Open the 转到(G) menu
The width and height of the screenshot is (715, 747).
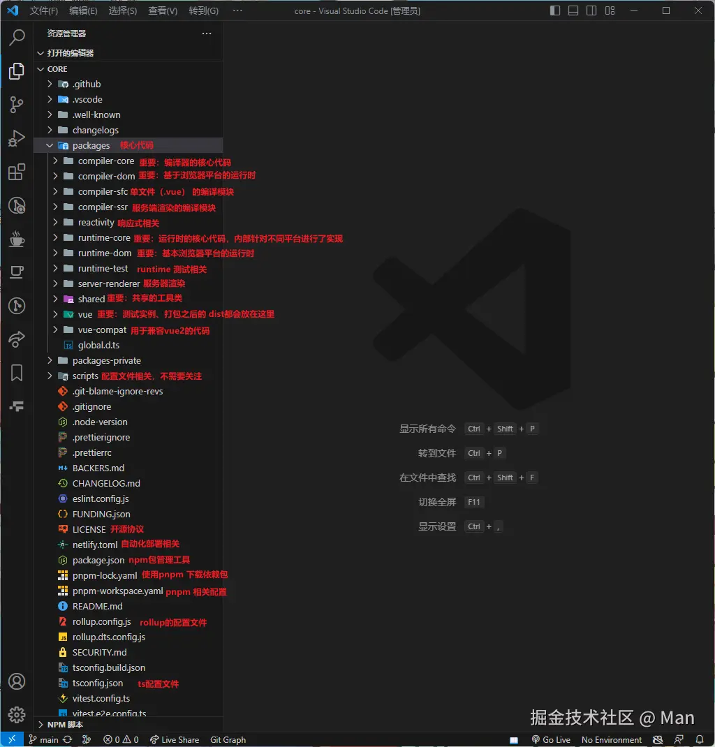pyautogui.click(x=203, y=10)
